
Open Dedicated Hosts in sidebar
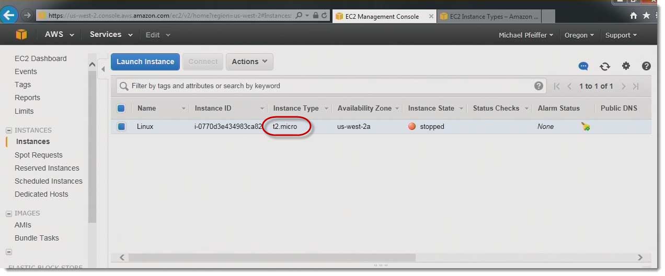(x=41, y=194)
